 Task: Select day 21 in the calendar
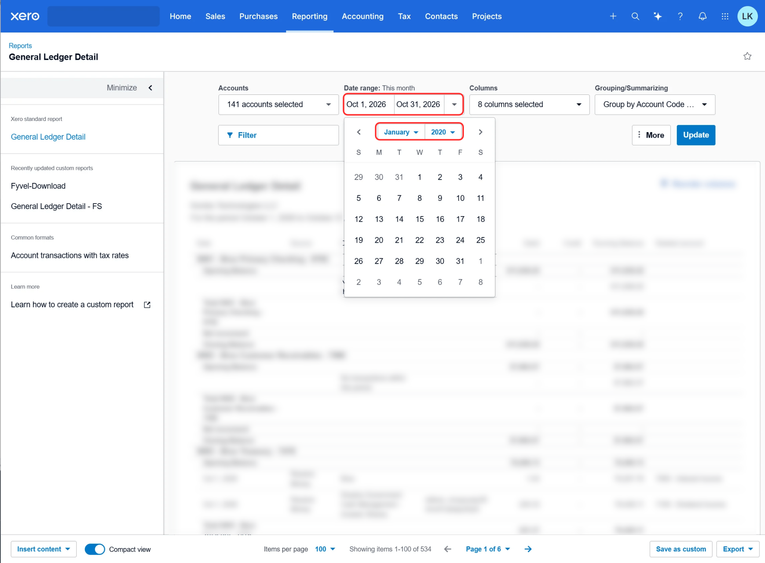coord(399,240)
